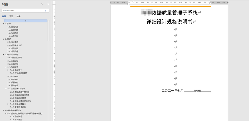Click the jump-to-top bar above headings list
The image size is (249, 121).
pos(26,21)
